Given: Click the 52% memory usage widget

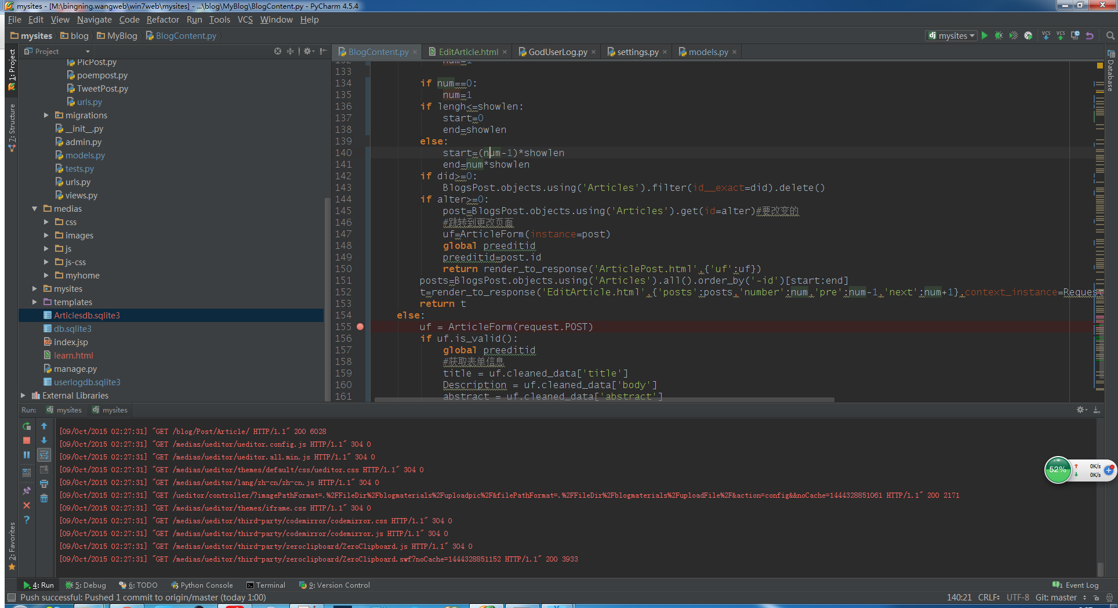Looking at the screenshot, I should (x=1057, y=470).
